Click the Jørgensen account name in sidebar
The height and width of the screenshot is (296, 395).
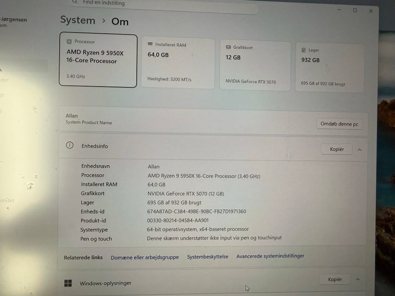[x=14, y=19]
